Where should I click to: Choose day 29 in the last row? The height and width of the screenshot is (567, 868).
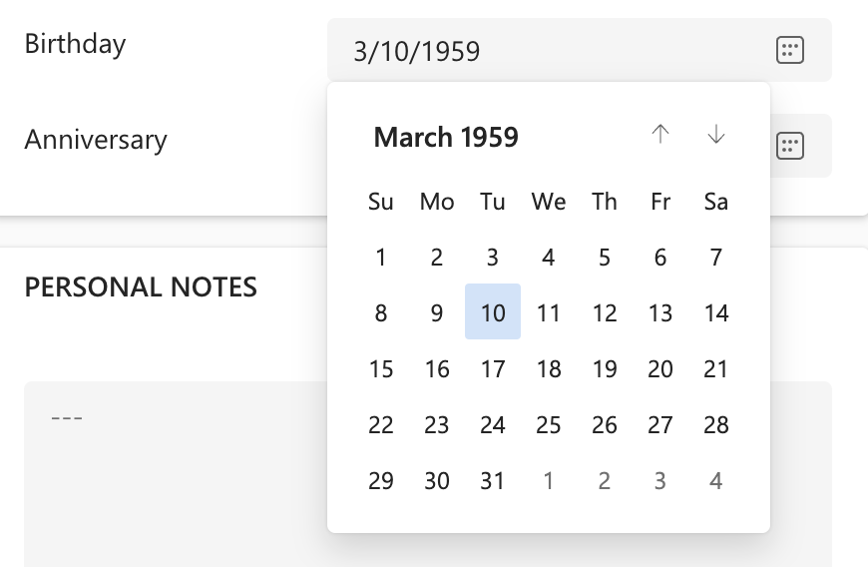(x=381, y=481)
